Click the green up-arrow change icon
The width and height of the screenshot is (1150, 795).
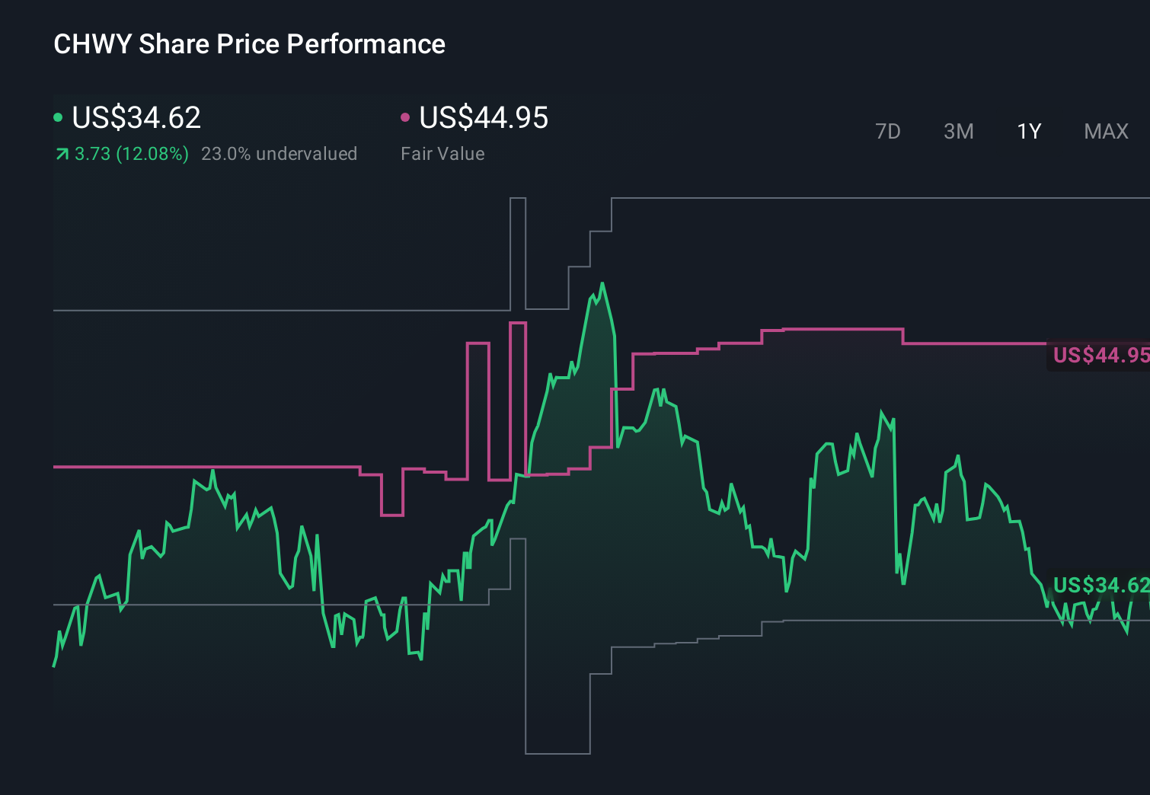coord(62,155)
